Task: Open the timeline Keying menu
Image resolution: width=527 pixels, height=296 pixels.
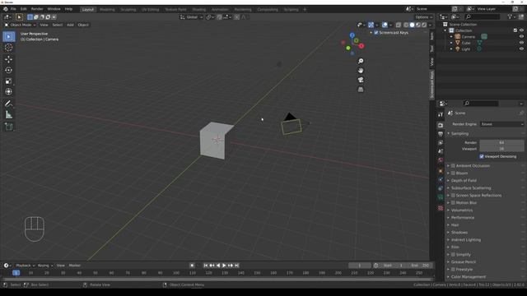Action: point(45,266)
